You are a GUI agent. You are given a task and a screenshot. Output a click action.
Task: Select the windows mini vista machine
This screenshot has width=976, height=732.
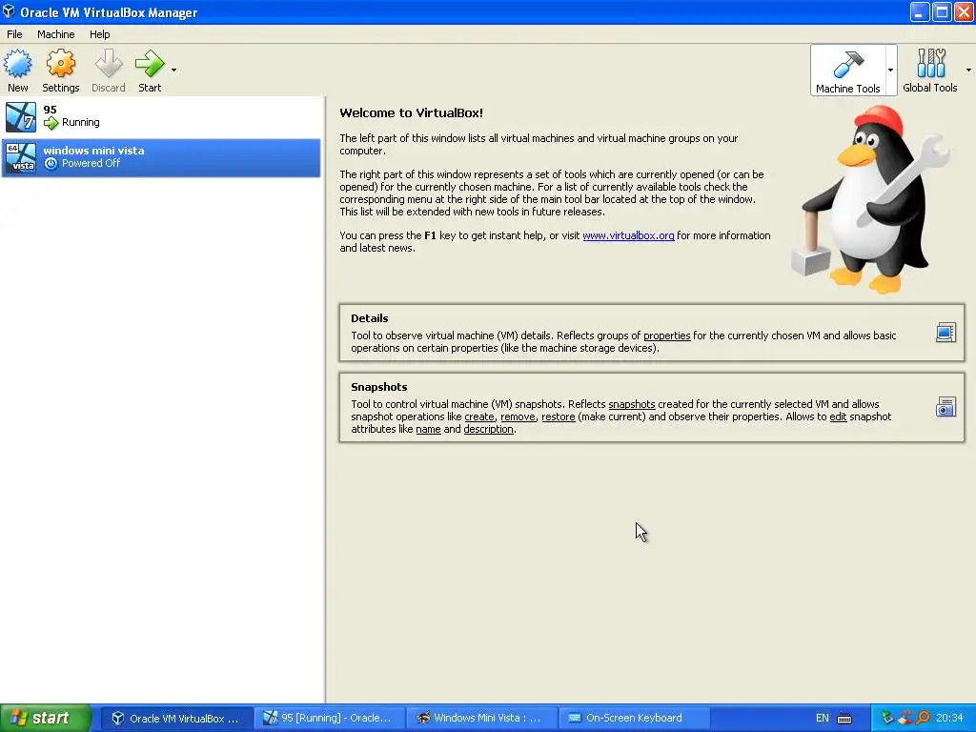point(161,157)
